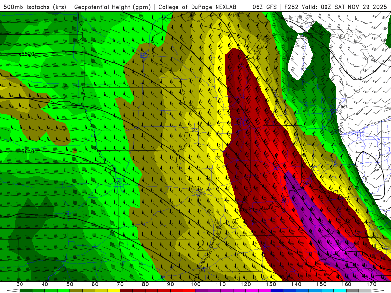Screen dimensions: 391x293
Task: Click the 90 label on color scale
Action: pos(171,284)
